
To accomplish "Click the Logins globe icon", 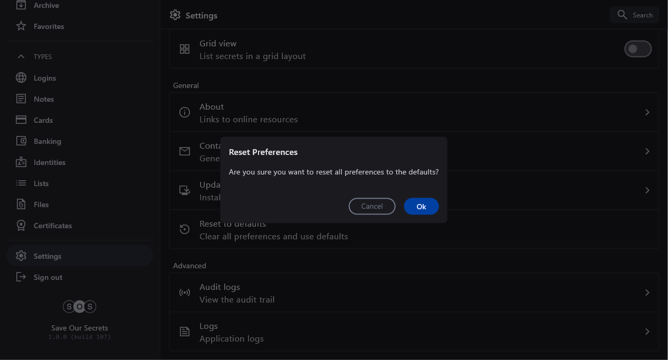I will 21,78.
